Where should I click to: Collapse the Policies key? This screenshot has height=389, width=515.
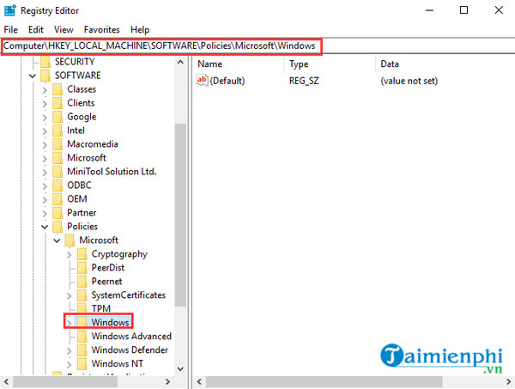pos(45,227)
